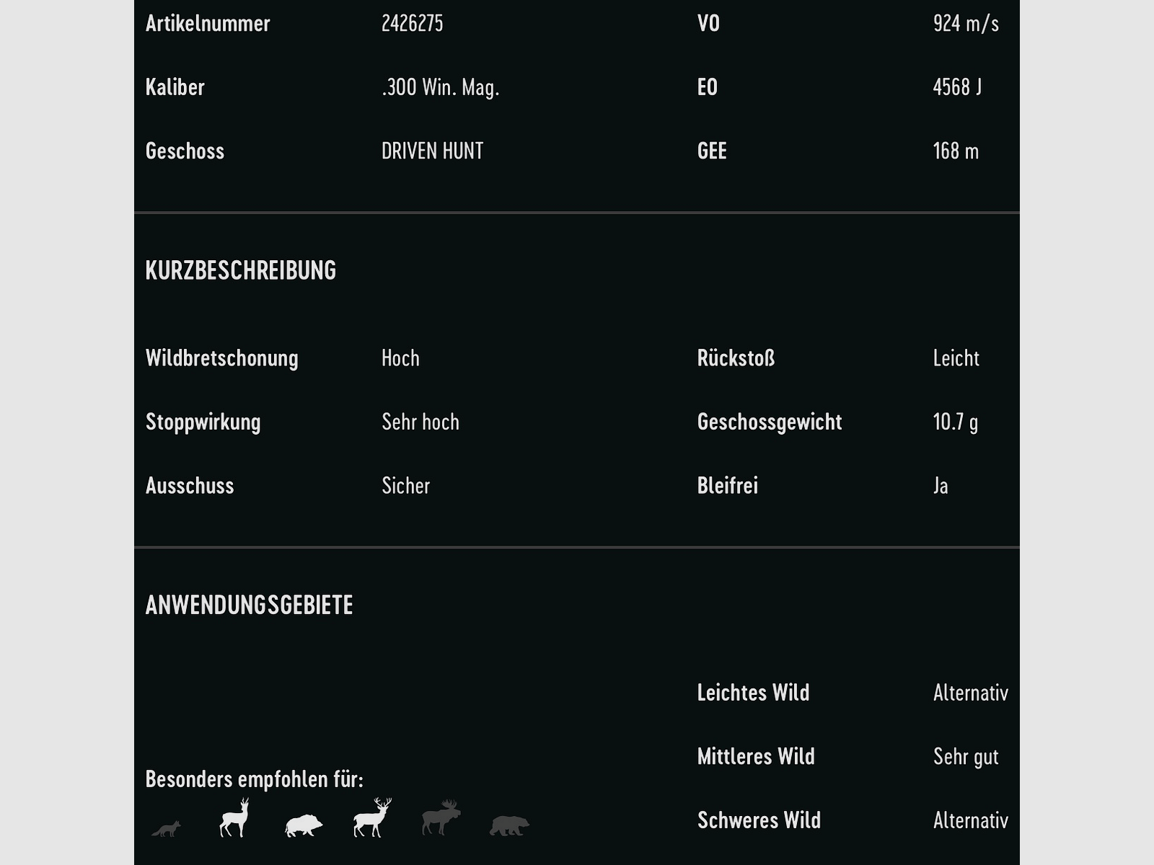This screenshot has width=1154, height=865.
Task: Click the greyed-out fox icon
Action: point(167,829)
